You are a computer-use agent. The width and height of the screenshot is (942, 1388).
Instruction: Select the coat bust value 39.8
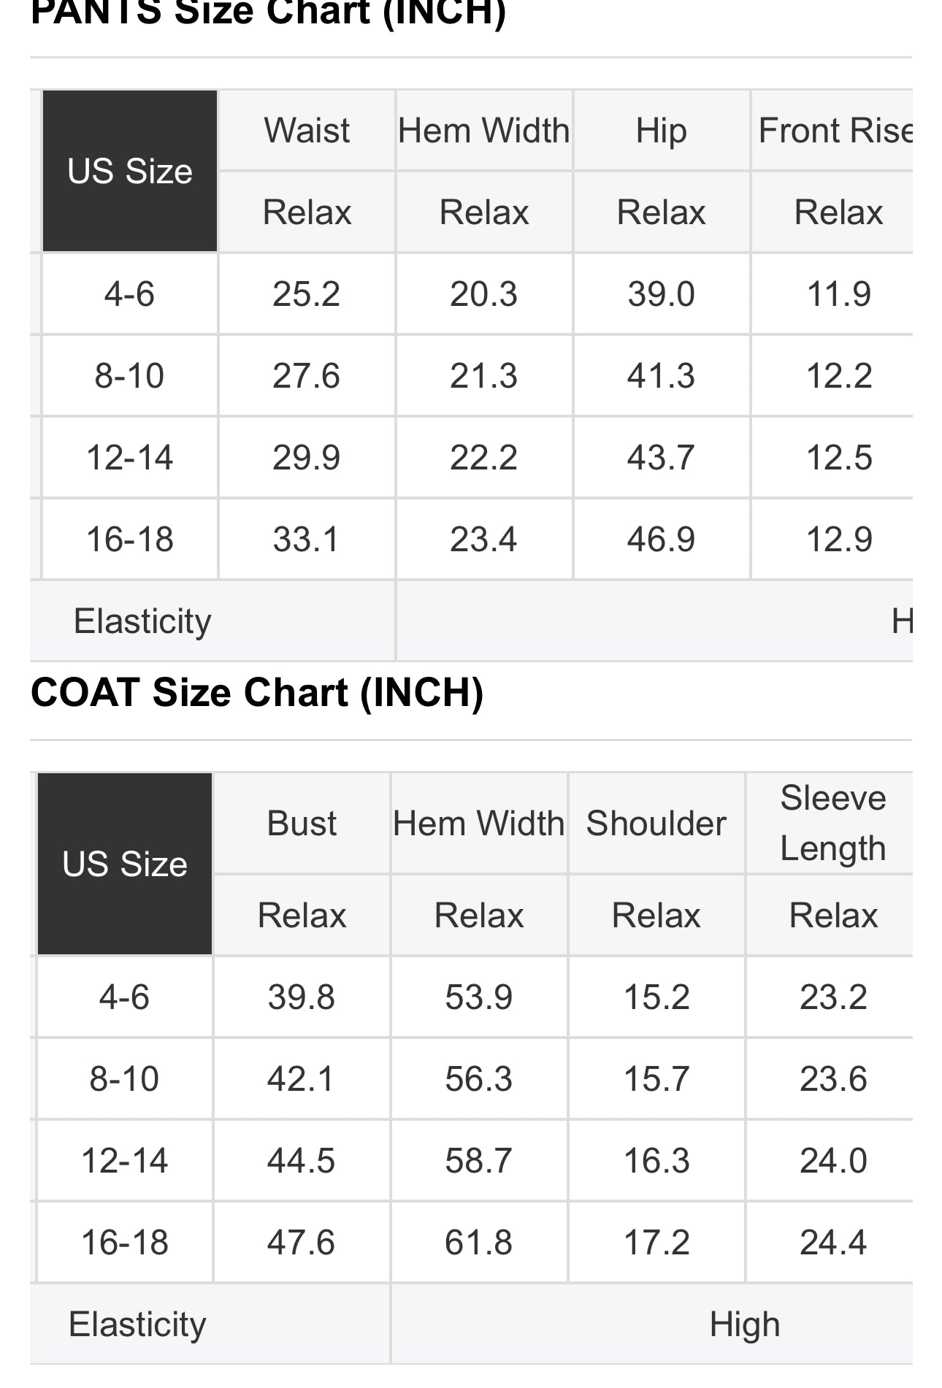click(x=302, y=997)
